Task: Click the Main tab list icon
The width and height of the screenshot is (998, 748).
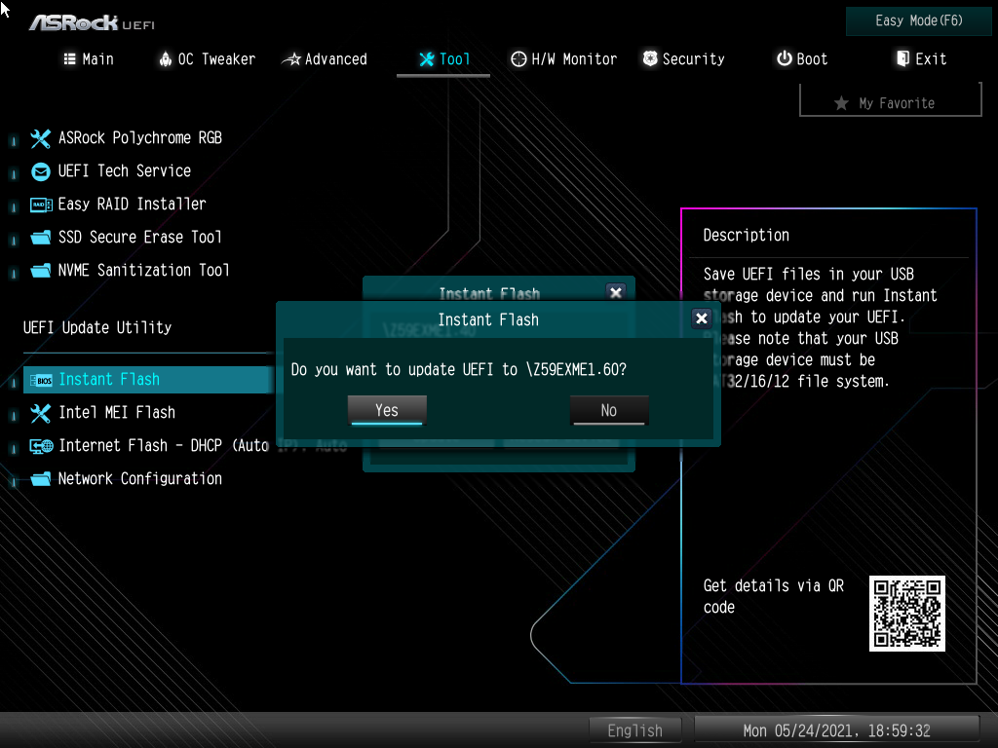Action: [69, 59]
